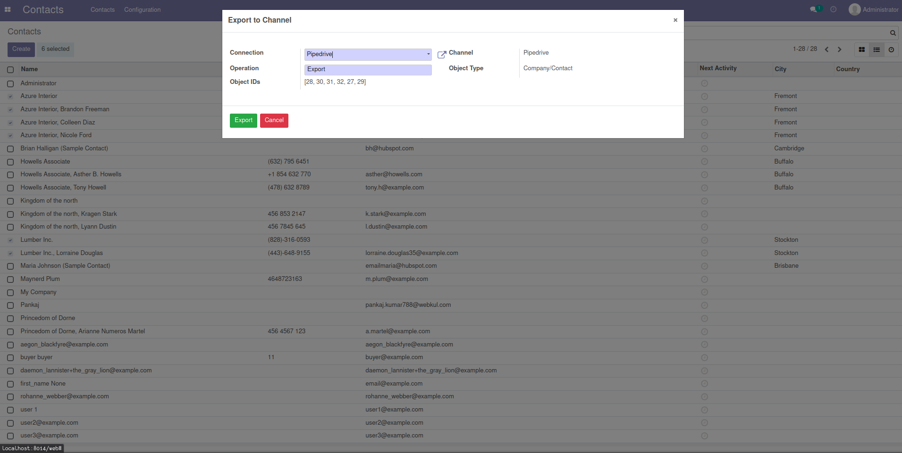Image resolution: width=902 pixels, height=453 pixels.
Task: Open the Operation select set to Export
Action: [368, 70]
